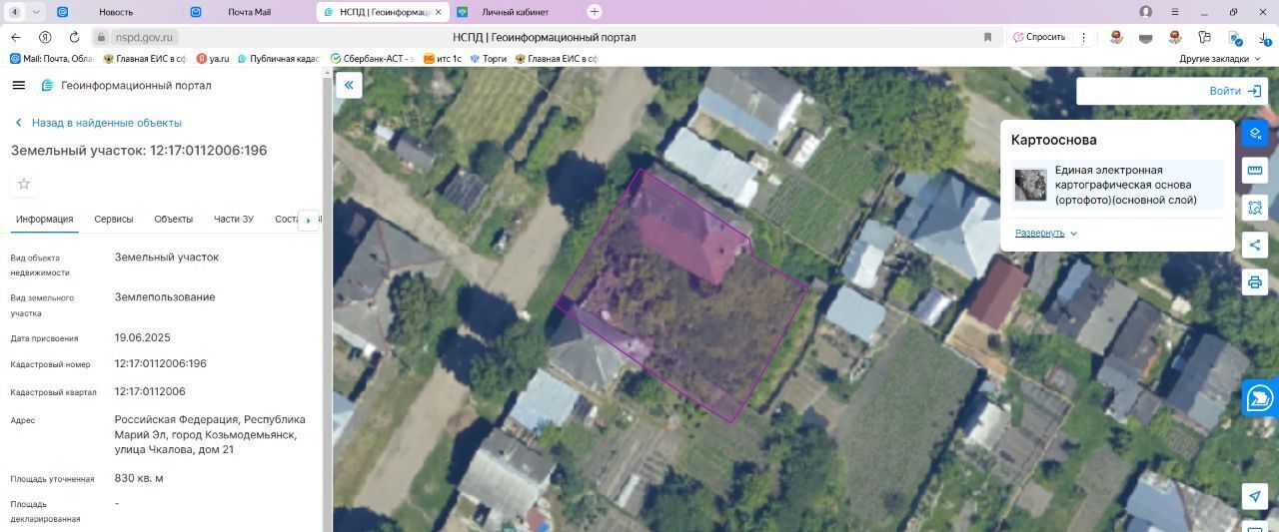
Task: Switch to the Части ЗУ tab
Action: 234,220
